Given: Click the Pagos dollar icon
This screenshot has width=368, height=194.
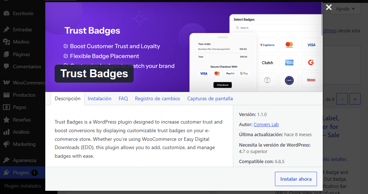Looking at the screenshot, I should point(6,107).
